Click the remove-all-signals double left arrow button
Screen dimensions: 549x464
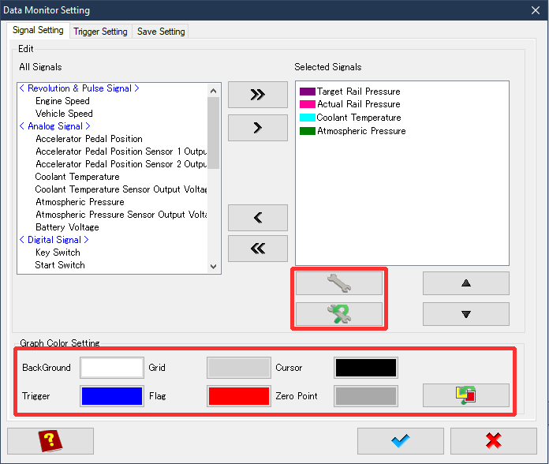click(x=258, y=249)
